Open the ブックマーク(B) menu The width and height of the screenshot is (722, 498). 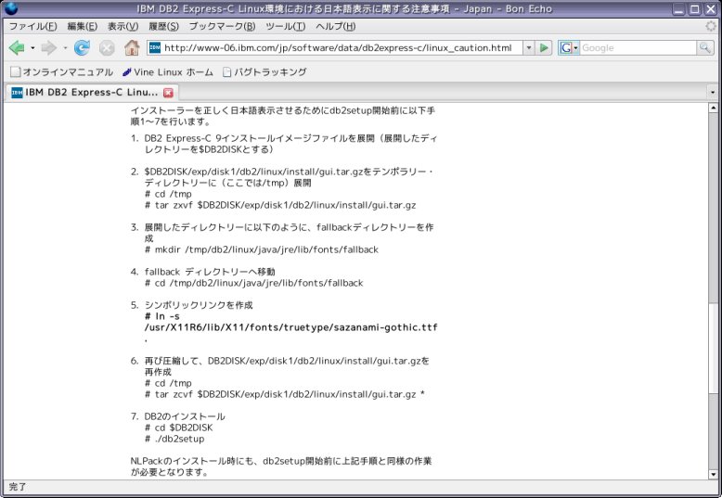(x=222, y=26)
